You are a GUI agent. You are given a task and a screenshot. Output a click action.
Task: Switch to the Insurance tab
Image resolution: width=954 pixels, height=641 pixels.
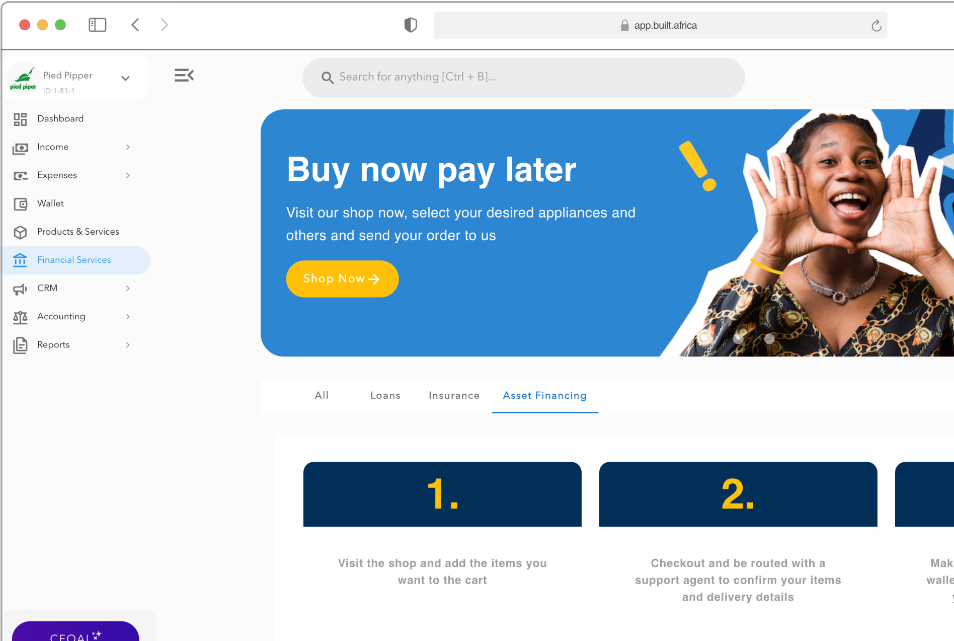pyautogui.click(x=454, y=396)
